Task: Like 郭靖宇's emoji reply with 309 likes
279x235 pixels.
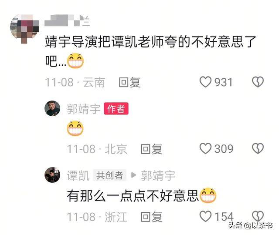Action: coord(205,148)
